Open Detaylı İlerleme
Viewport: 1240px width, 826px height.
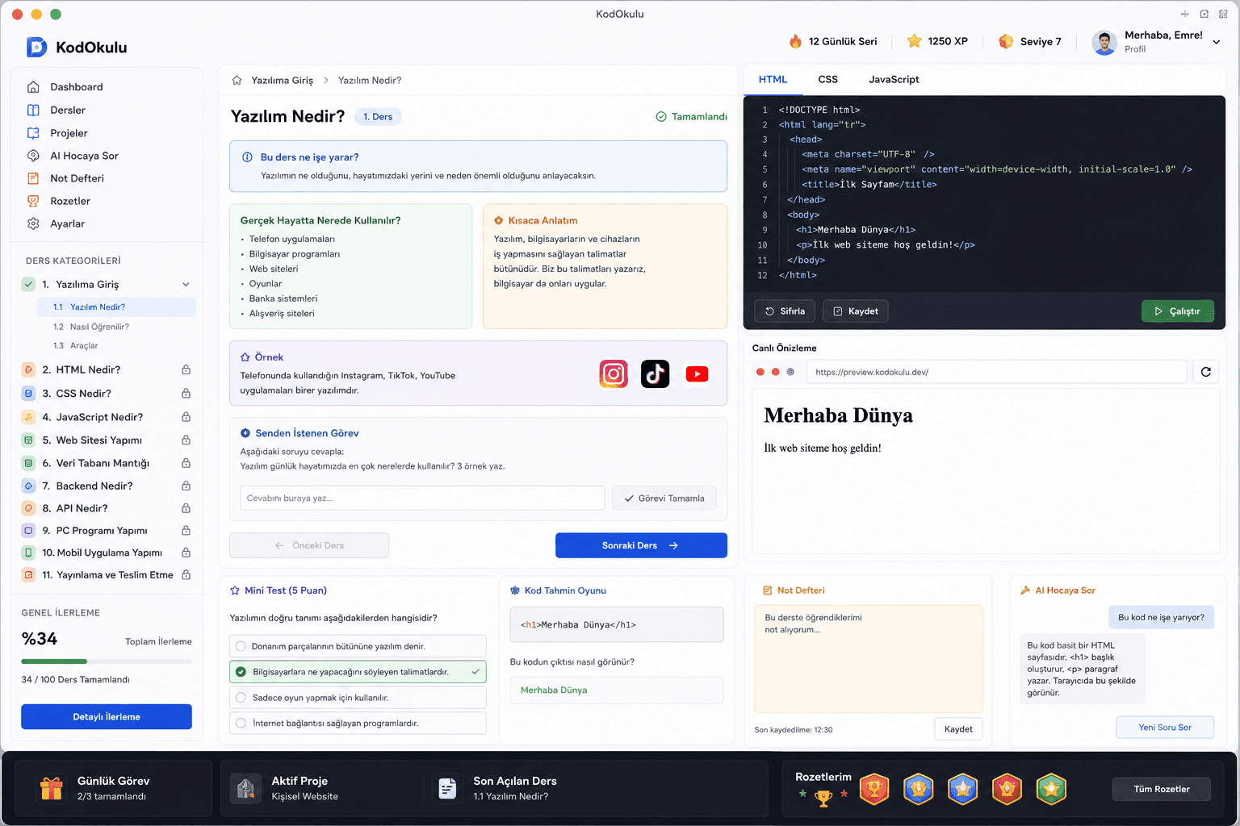(x=107, y=717)
